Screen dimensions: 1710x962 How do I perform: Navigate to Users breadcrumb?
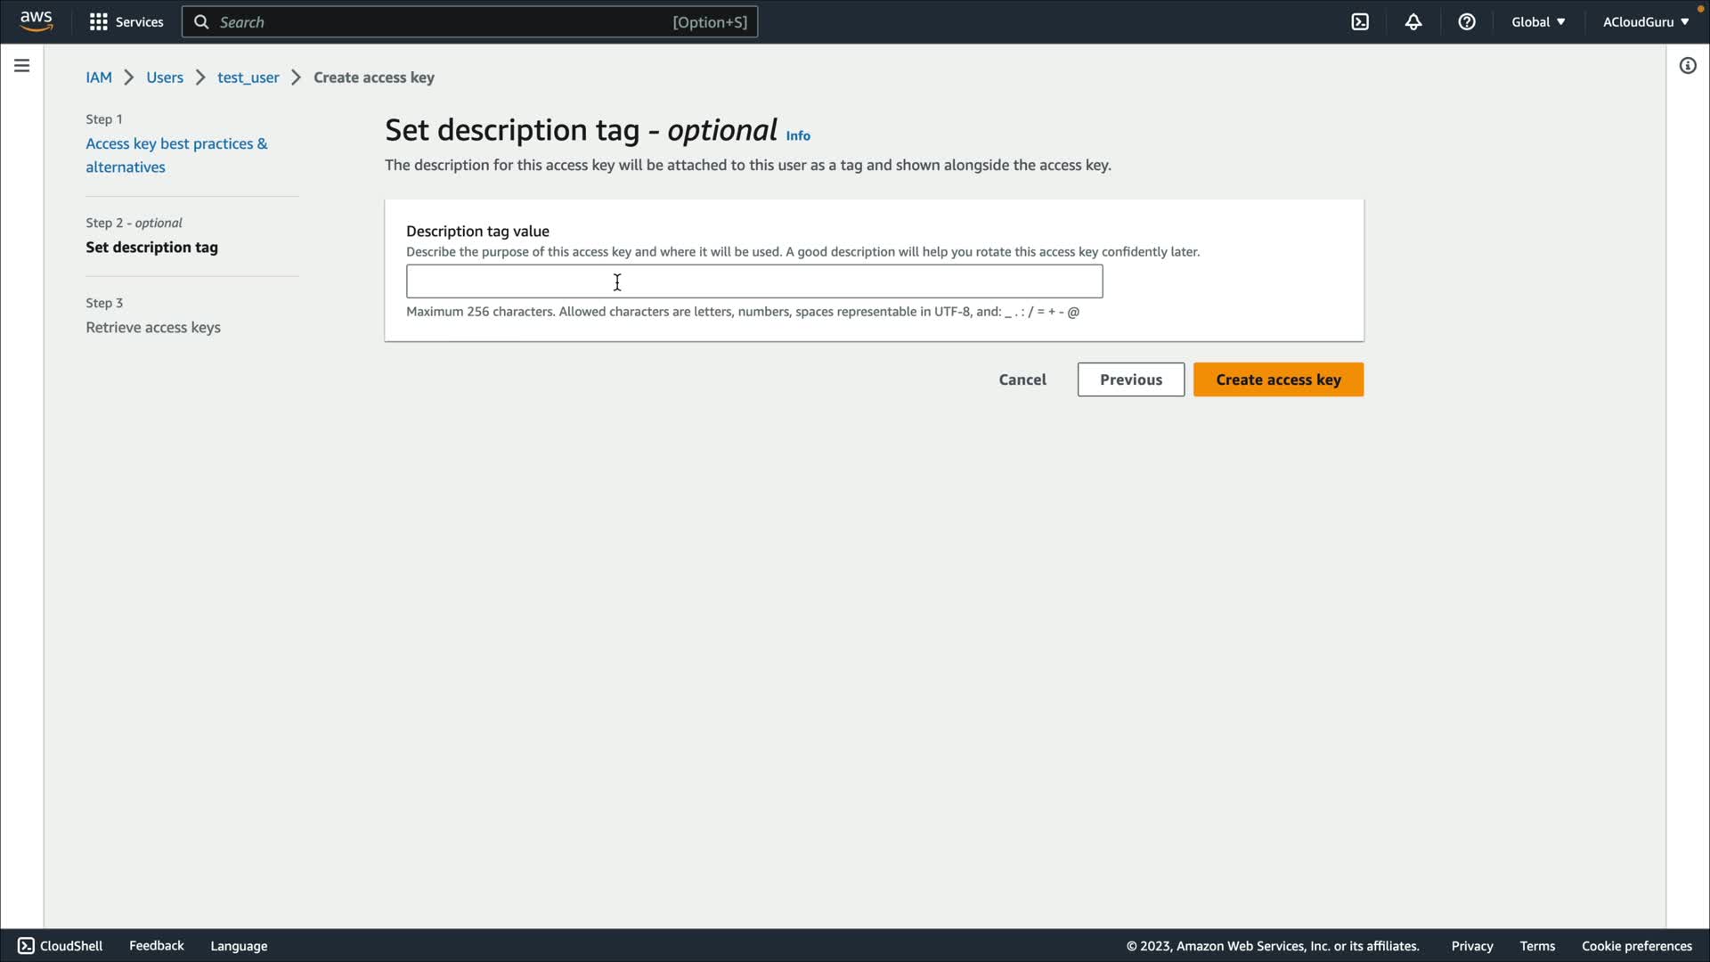tap(165, 77)
